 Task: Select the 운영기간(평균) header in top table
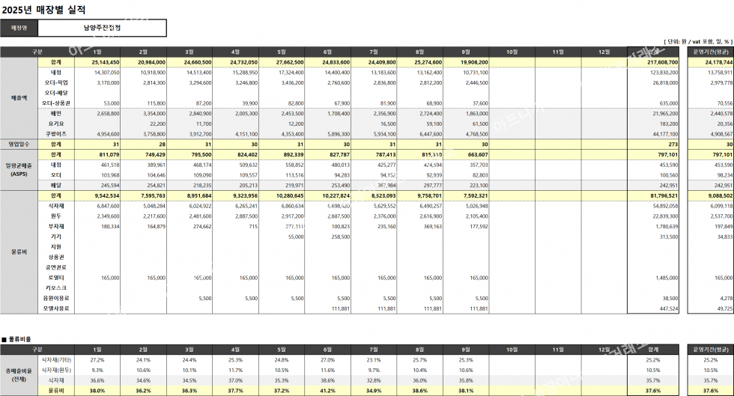[709, 52]
